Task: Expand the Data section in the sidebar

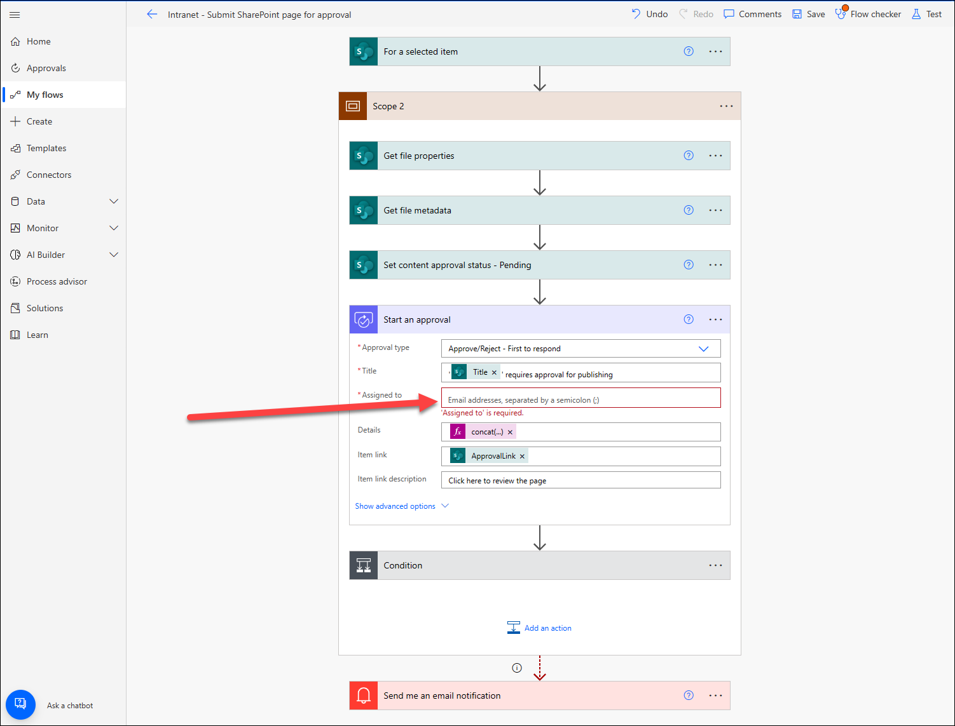Action: pos(113,201)
